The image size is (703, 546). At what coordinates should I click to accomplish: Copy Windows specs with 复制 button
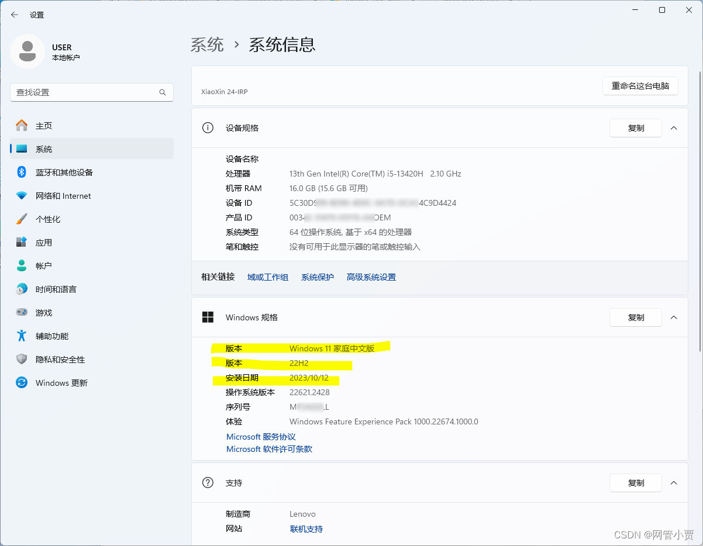click(x=636, y=317)
